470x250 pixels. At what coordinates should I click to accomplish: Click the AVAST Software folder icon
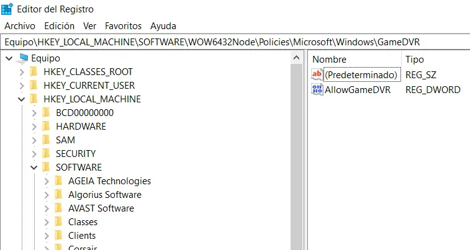(58, 208)
